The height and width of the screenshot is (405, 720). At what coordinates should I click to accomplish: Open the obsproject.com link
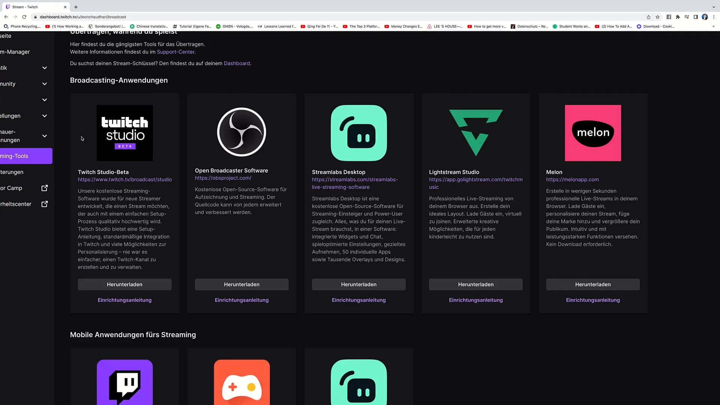click(223, 178)
